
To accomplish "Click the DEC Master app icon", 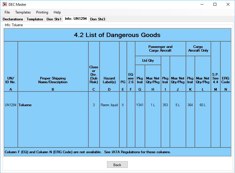I will pyautogui.click(x=5, y=4).
